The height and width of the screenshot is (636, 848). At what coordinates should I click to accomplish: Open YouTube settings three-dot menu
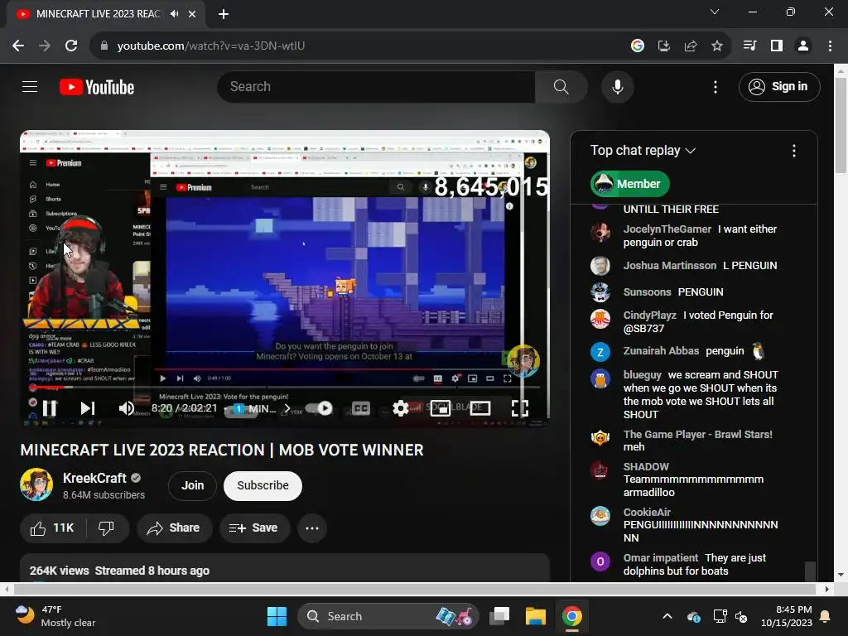[715, 86]
